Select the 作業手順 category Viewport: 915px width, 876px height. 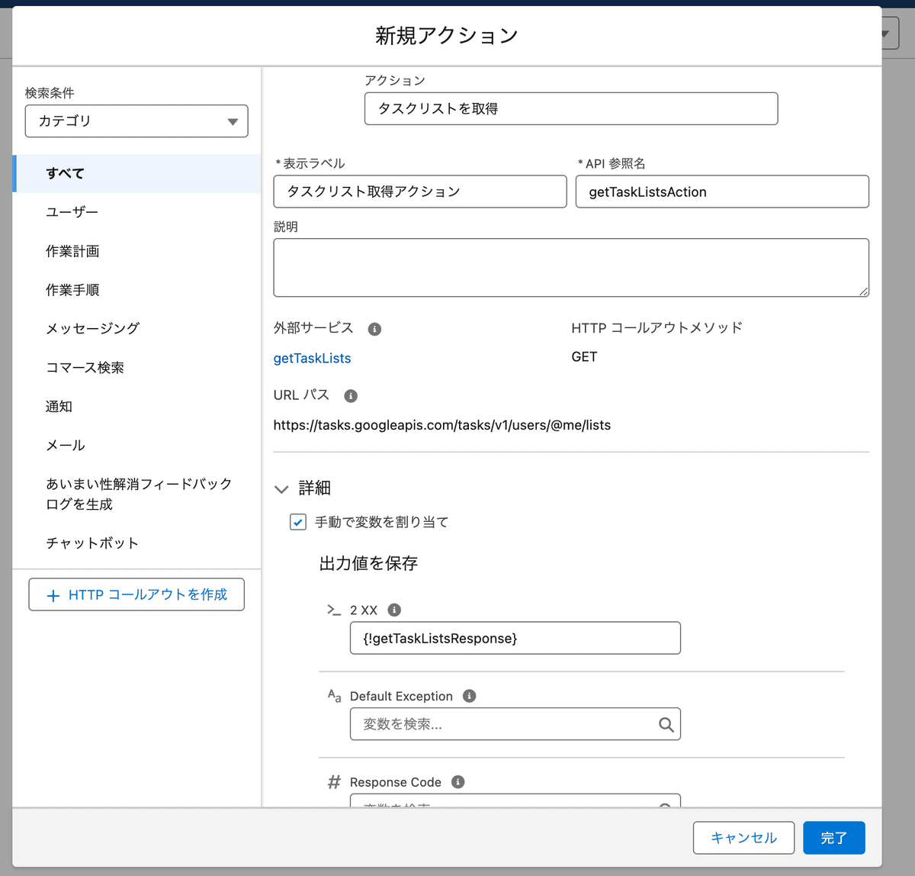137,290
